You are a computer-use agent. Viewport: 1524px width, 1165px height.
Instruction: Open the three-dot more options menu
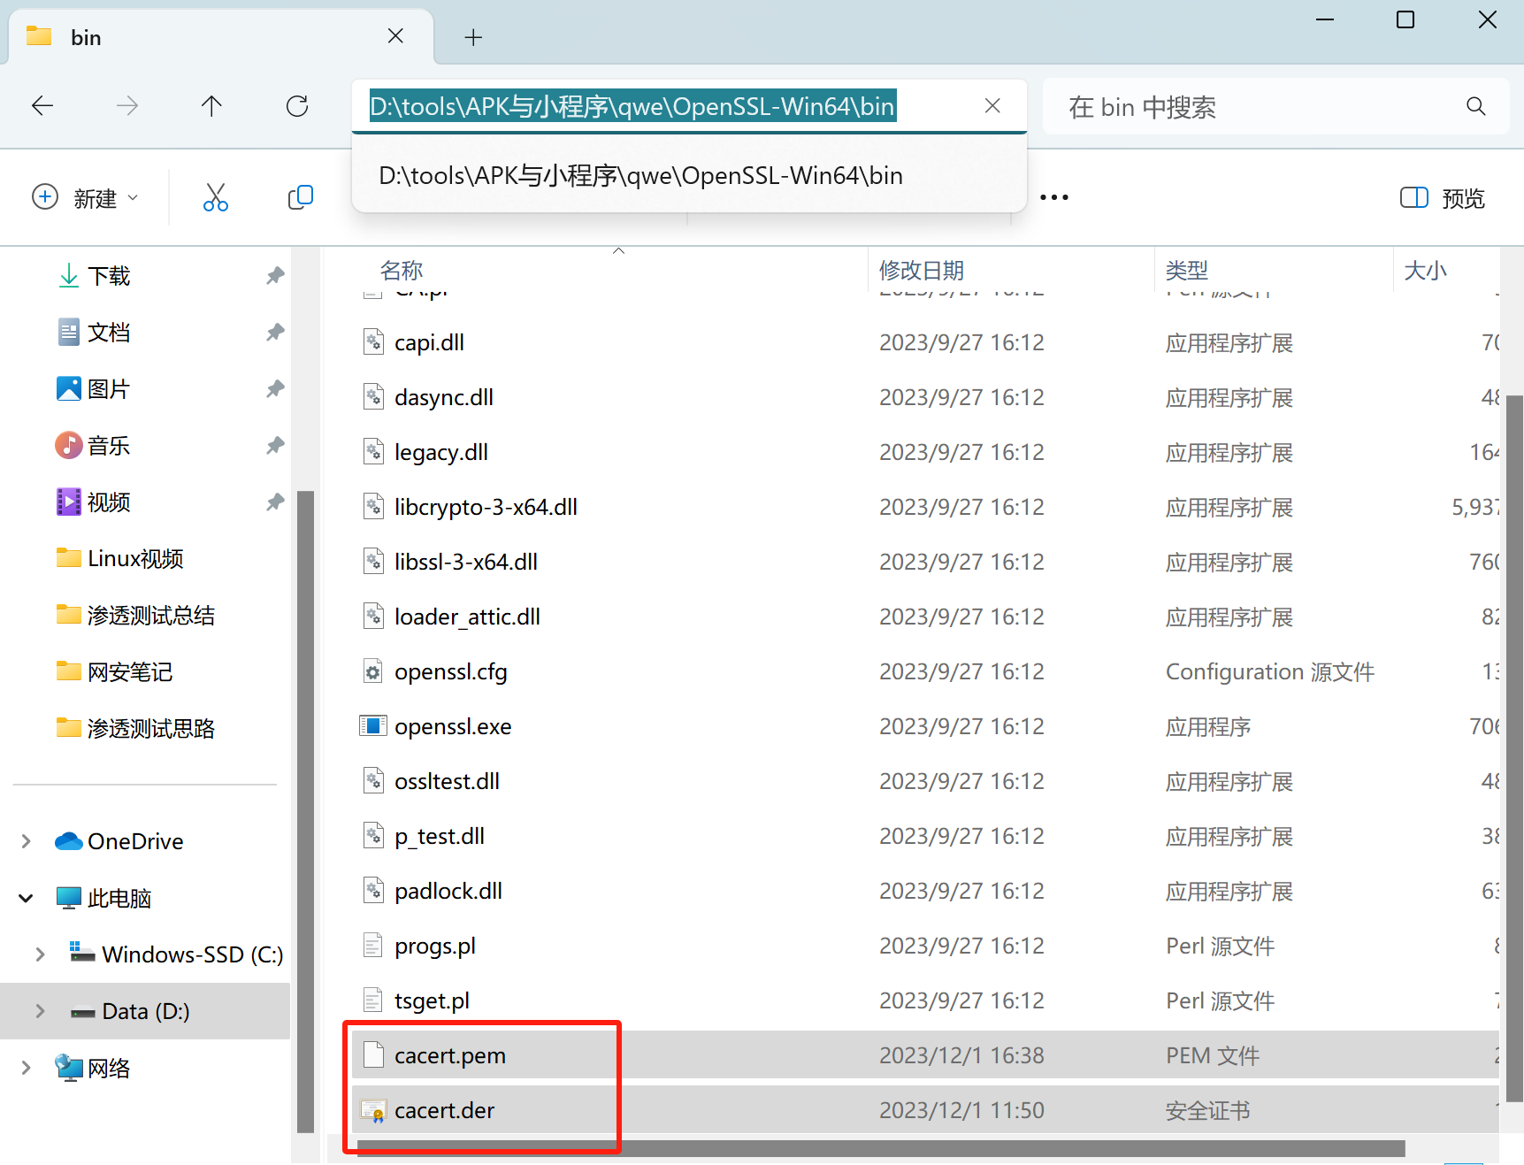pos(1054,197)
